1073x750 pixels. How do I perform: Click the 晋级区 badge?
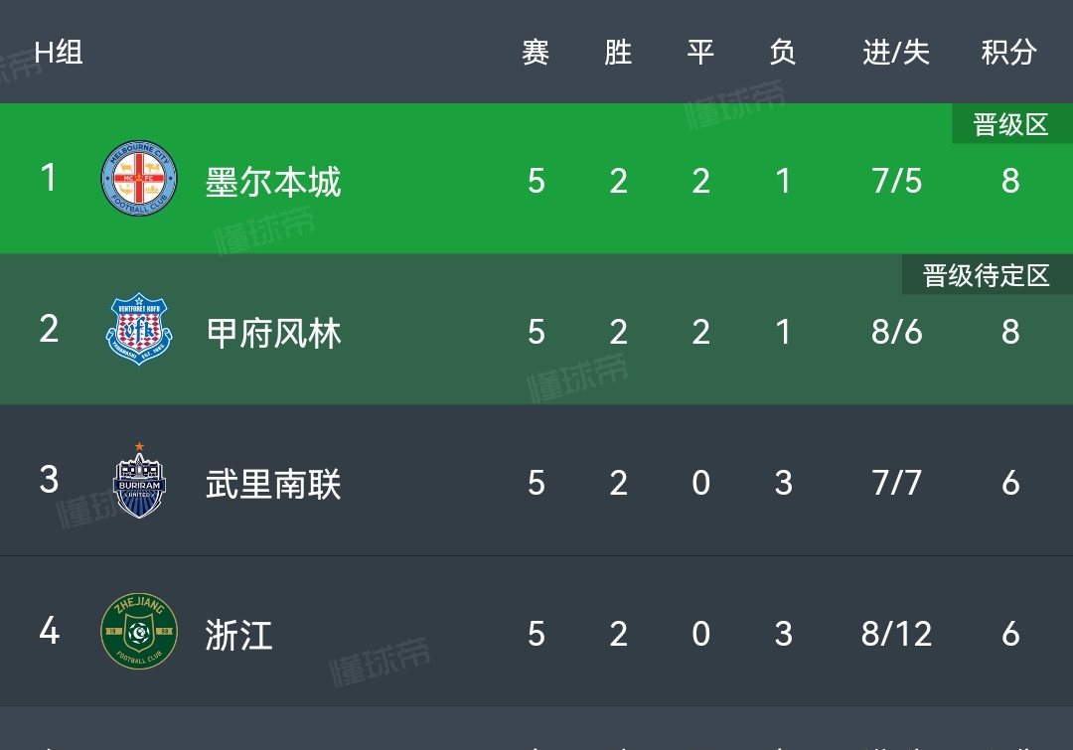pyautogui.click(x=1010, y=125)
